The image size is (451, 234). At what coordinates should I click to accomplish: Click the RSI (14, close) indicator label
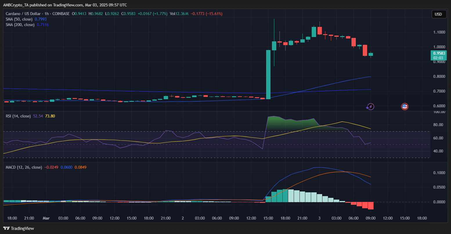(x=18, y=116)
